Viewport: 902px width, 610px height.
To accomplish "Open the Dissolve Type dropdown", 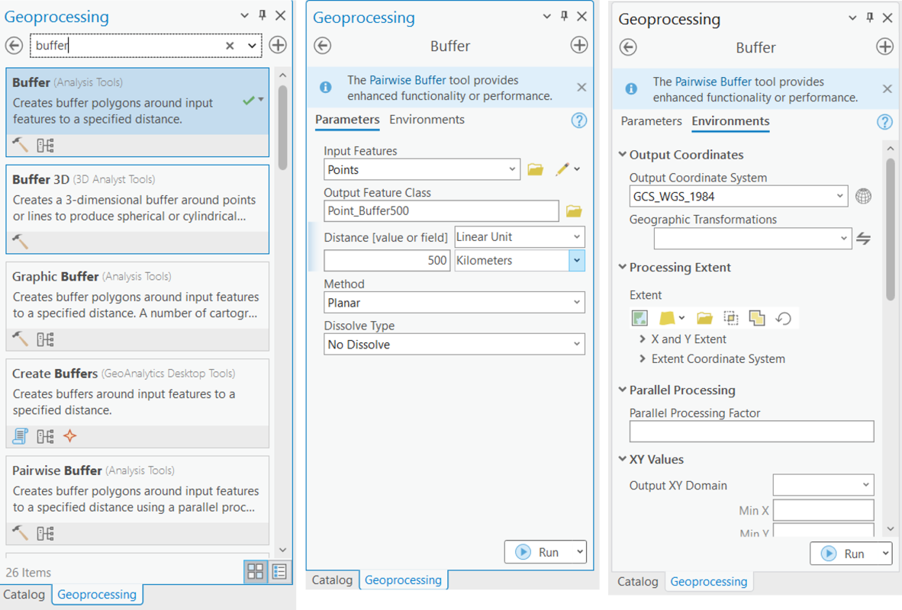I will (x=576, y=344).
